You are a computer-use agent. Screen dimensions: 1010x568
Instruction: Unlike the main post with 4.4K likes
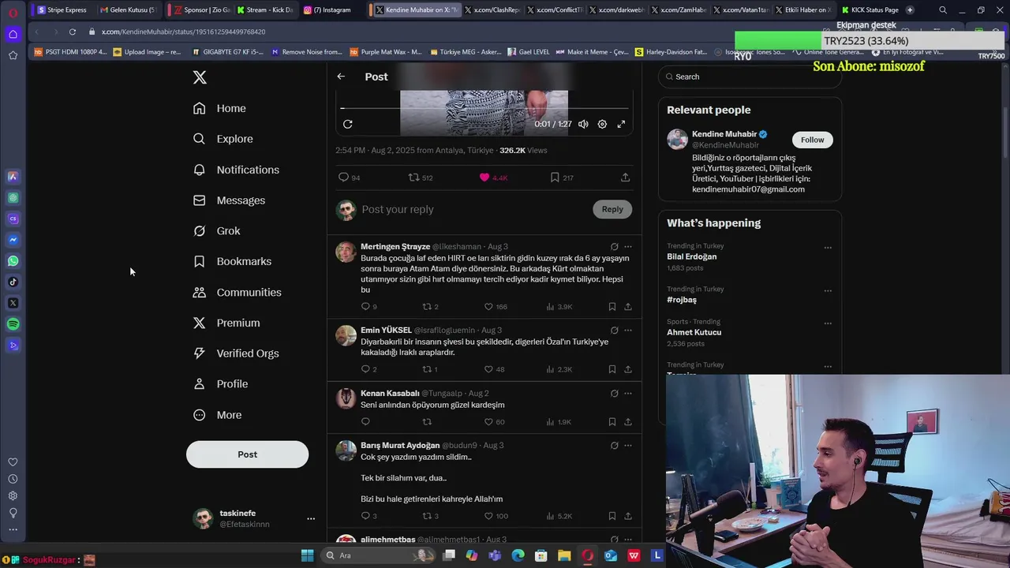click(492, 177)
